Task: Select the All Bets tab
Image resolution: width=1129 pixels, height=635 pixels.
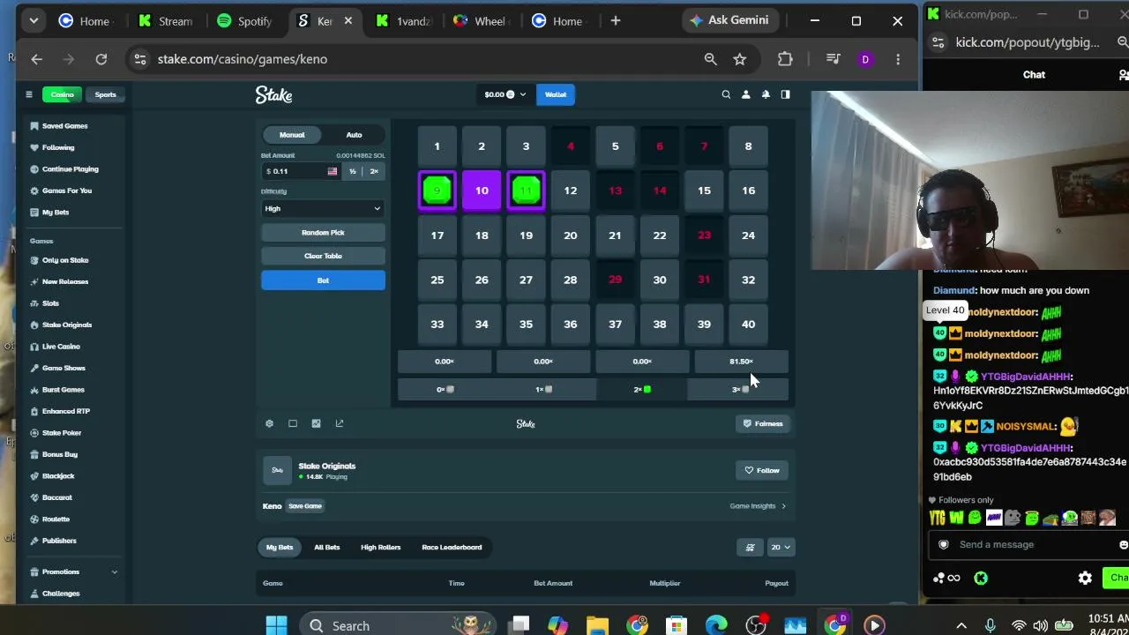Action: coord(326,547)
